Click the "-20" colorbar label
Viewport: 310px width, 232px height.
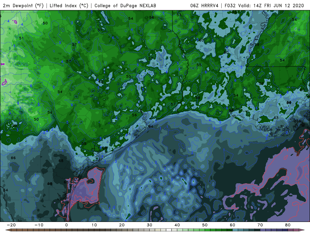(11, 225)
